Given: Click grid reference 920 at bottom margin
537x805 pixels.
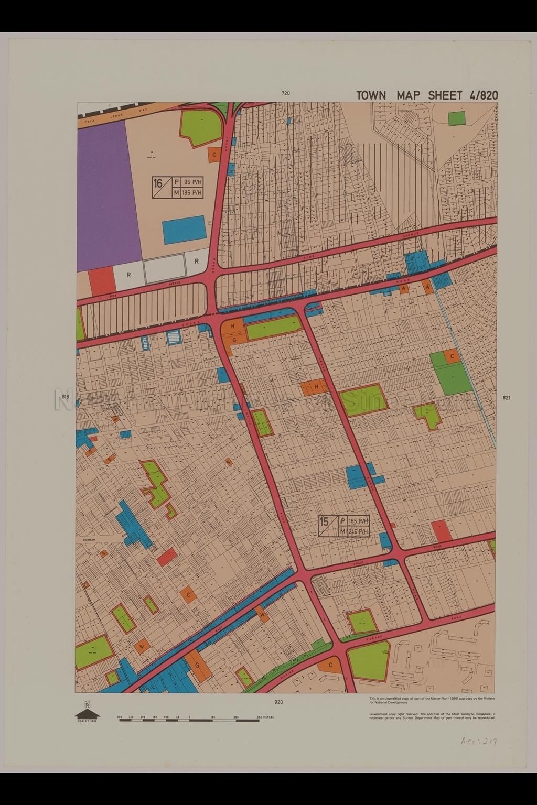Looking at the screenshot, I should (278, 702).
